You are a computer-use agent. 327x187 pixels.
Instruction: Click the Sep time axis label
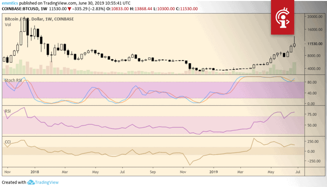[153, 172]
